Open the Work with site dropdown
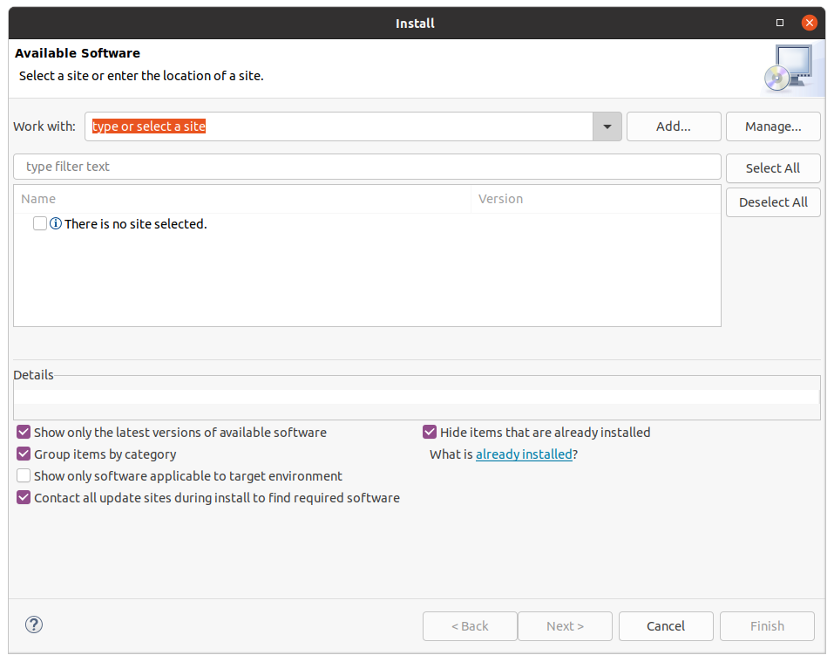834x662 pixels. coord(607,126)
